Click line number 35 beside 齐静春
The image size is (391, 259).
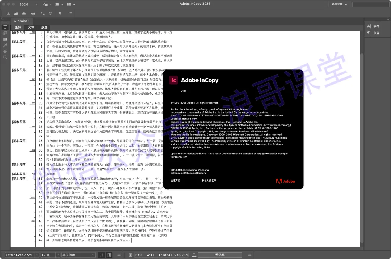tap(41, 174)
